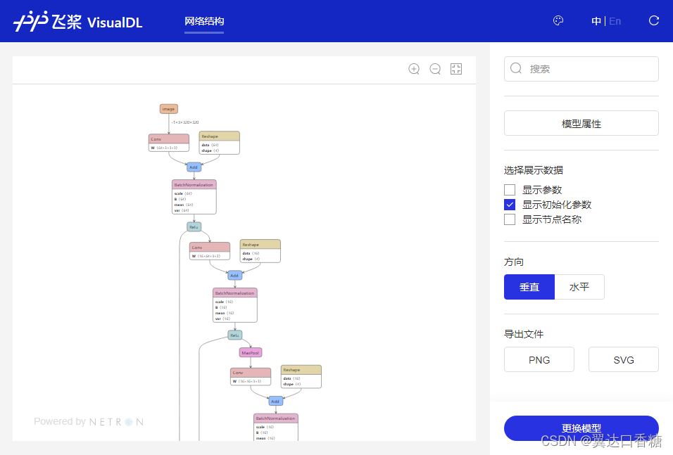This screenshot has height=455, width=673.
Task: Check 显示节点名称 to show node names
Action: (x=509, y=219)
